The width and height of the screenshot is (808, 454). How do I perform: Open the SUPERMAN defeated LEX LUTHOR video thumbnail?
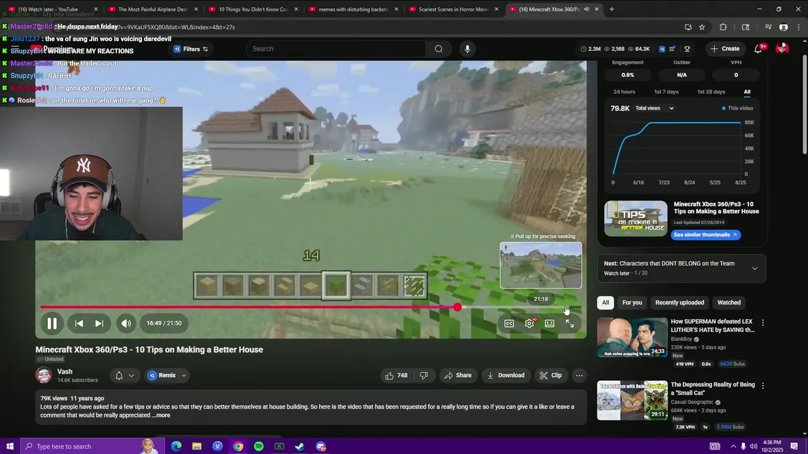click(x=632, y=337)
